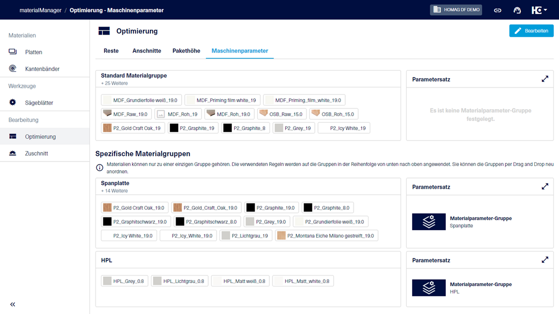Screen dimensions: 559x314
Task: Click the Zuschnitt cutting icon
Action: tap(13, 153)
